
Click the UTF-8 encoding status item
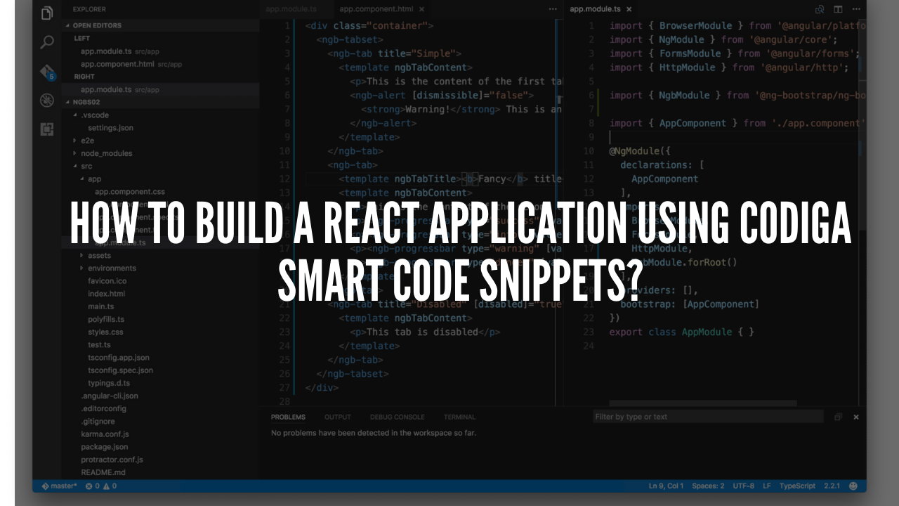(744, 486)
